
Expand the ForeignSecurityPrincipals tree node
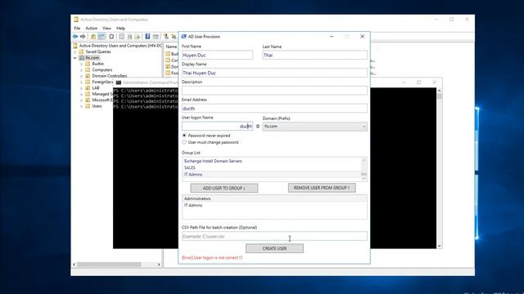click(x=81, y=82)
